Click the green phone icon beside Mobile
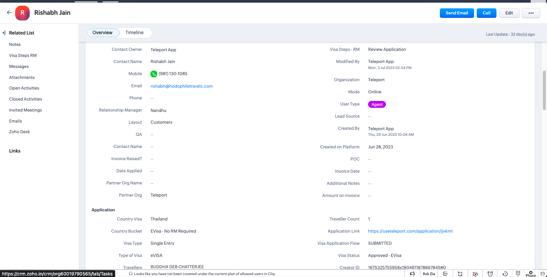The image size is (547, 277). 154,74
